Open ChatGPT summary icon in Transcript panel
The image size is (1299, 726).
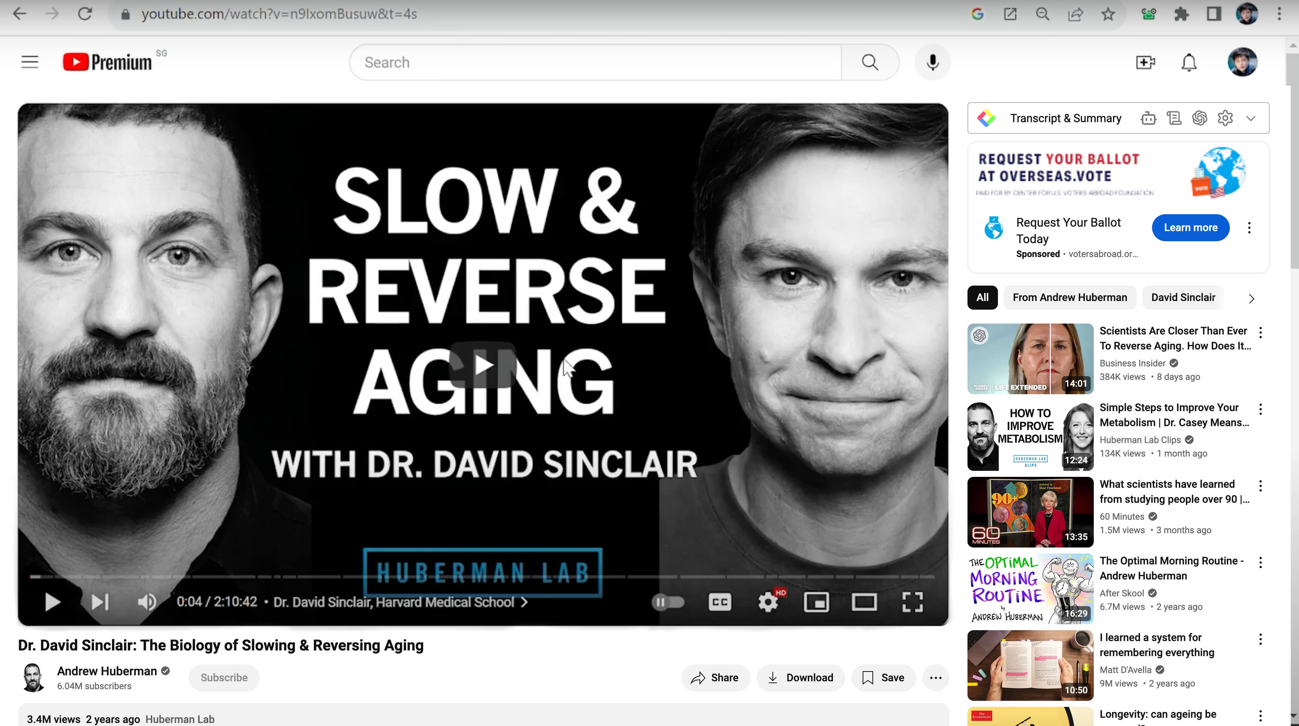click(1200, 118)
